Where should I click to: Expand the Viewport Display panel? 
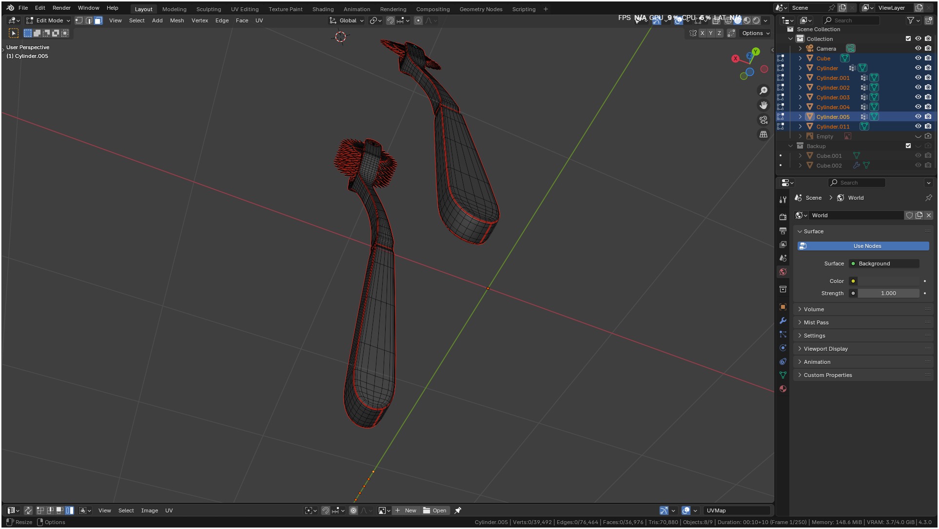tap(825, 349)
